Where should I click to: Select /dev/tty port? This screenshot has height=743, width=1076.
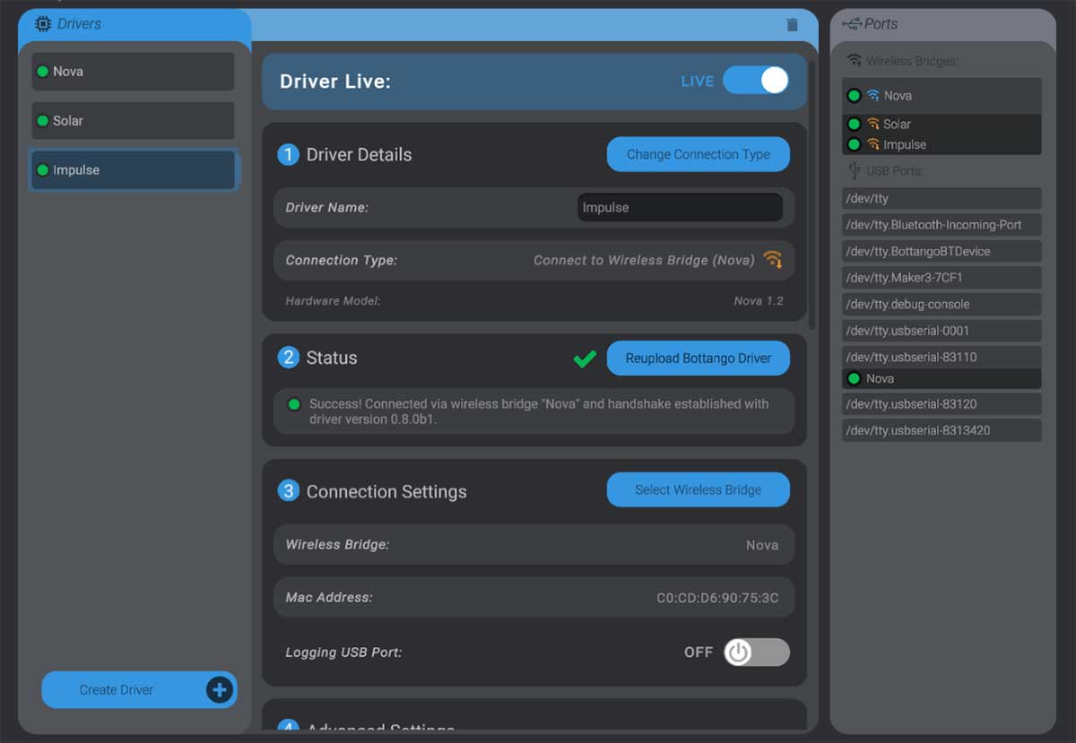pyautogui.click(x=942, y=199)
